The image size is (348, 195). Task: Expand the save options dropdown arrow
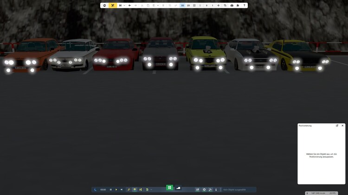pos(124,5)
